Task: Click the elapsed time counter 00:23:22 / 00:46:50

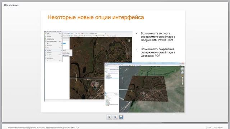Action: [x=214, y=128]
